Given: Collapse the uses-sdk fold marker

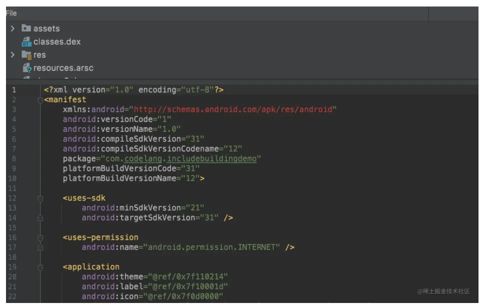Looking at the screenshot, I should coord(40,198).
